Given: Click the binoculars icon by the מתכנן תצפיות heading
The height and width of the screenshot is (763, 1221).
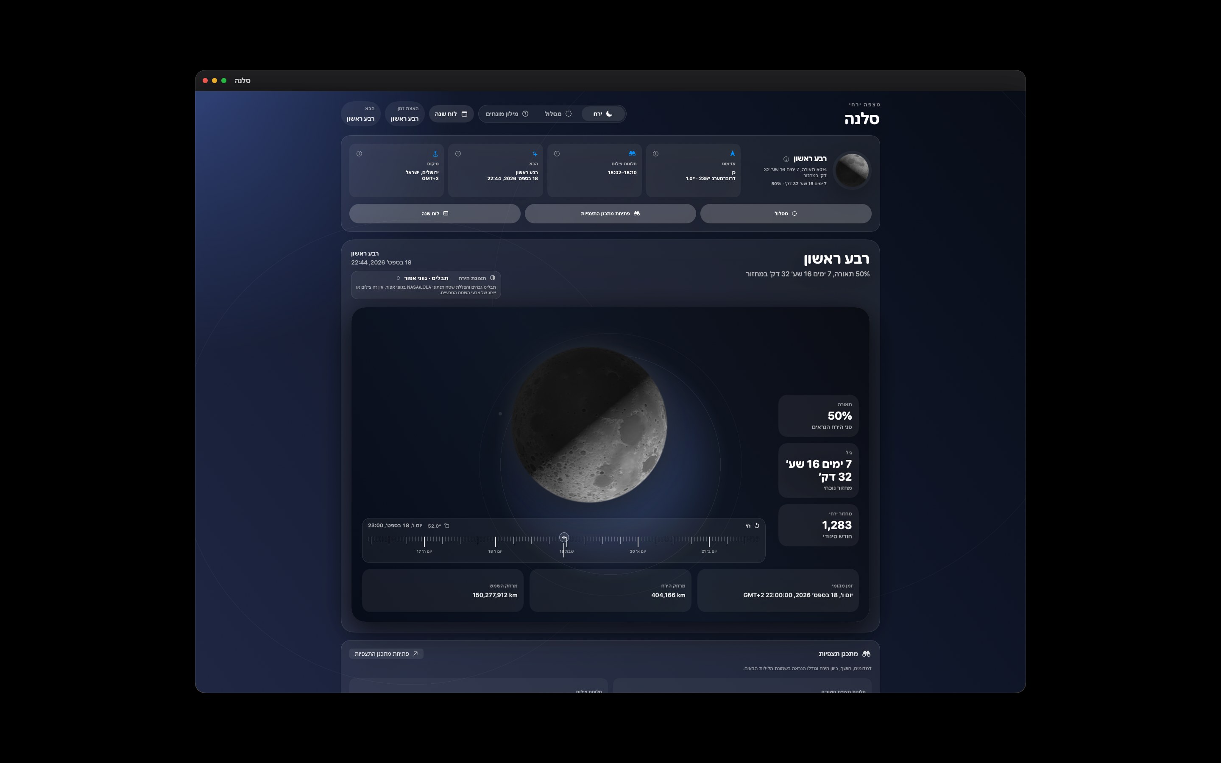Looking at the screenshot, I should pos(866,654).
